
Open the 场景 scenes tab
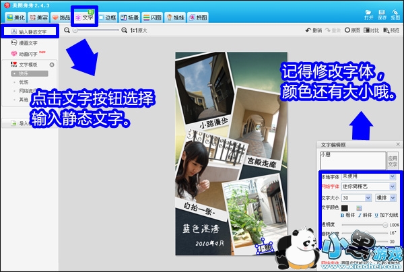point(129,18)
